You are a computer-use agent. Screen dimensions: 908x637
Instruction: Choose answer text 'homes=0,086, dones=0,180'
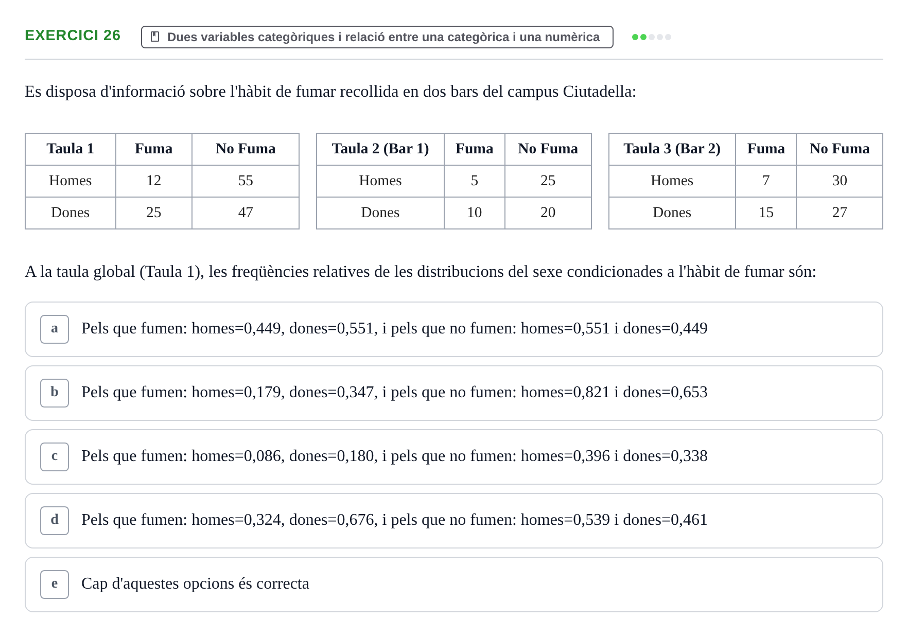tap(283, 456)
